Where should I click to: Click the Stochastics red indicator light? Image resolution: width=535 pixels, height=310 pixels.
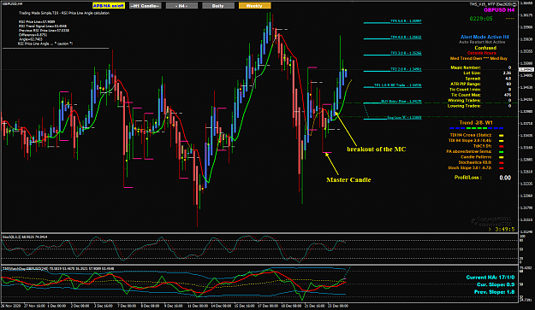point(502,162)
